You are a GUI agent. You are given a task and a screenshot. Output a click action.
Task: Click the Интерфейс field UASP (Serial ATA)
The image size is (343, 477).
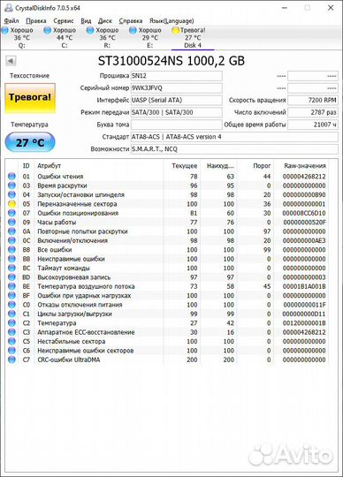pos(176,100)
